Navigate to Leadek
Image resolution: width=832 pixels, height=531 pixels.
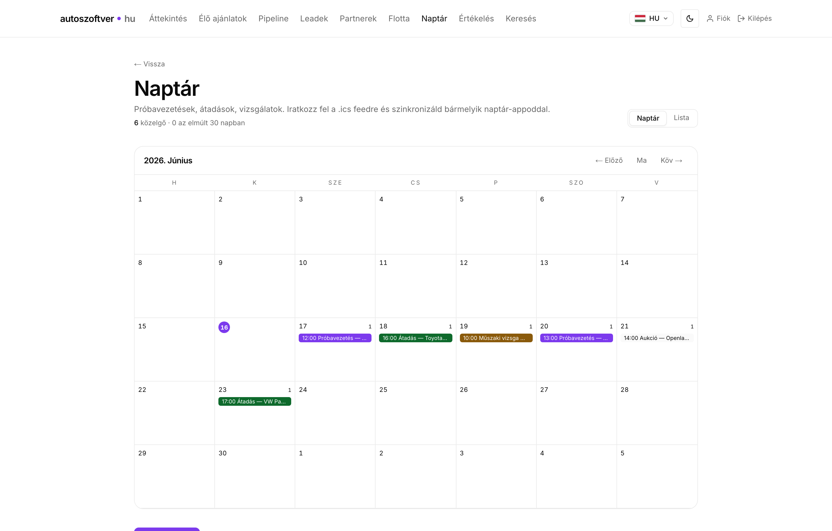pyautogui.click(x=314, y=19)
